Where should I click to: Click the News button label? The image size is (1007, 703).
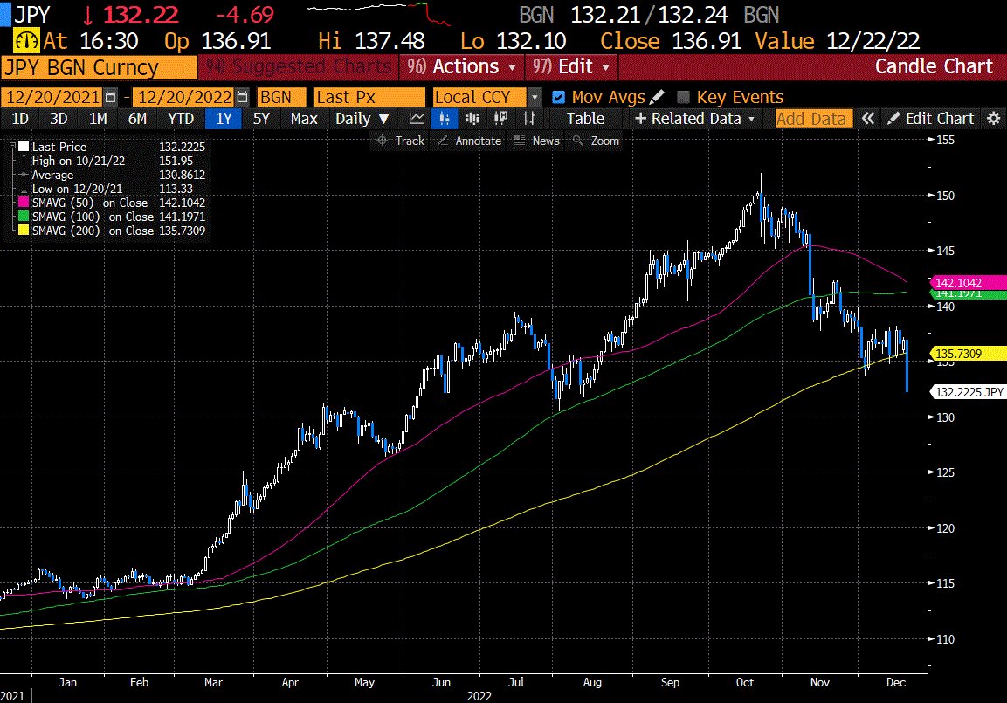coord(546,141)
